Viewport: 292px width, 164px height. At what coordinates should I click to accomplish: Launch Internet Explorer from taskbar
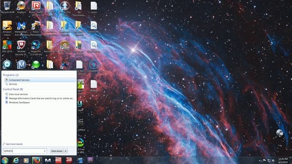point(16,160)
